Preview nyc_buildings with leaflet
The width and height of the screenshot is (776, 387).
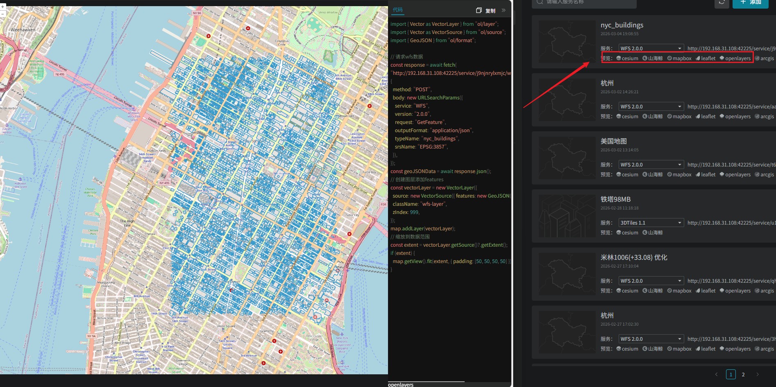[706, 59]
